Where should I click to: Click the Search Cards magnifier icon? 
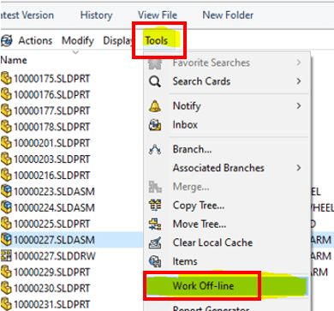tap(155, 81)
